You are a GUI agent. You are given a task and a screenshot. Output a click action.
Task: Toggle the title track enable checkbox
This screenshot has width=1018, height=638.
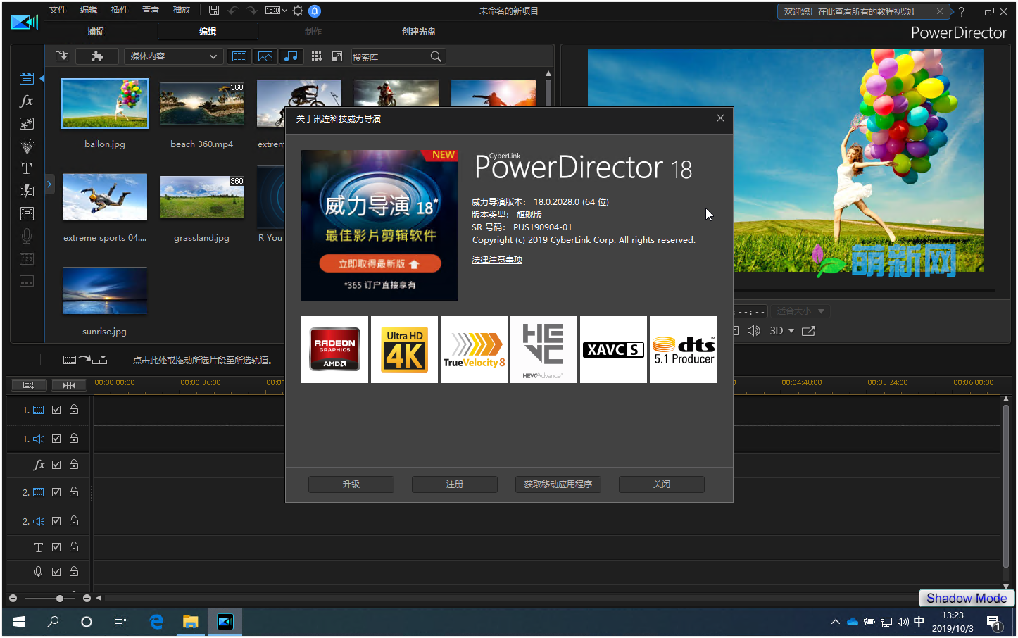56,547
